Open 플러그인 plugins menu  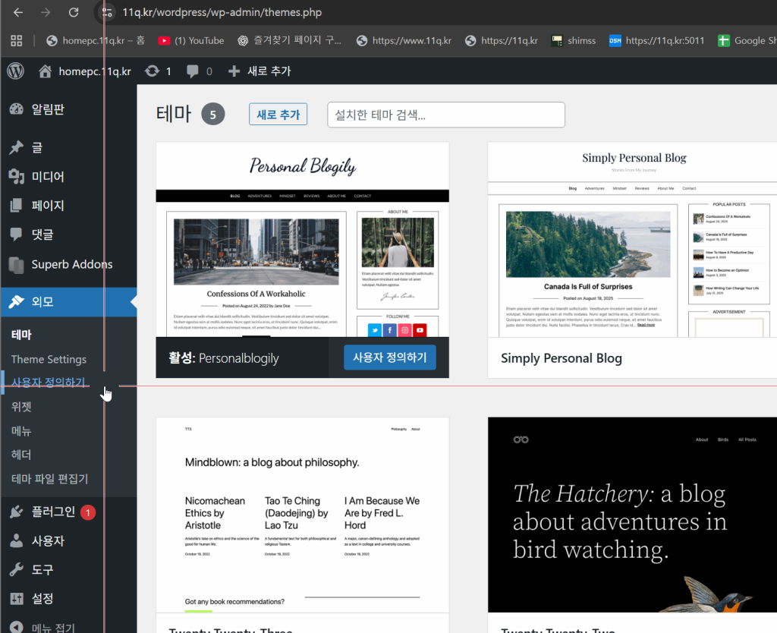click(68, 512)
